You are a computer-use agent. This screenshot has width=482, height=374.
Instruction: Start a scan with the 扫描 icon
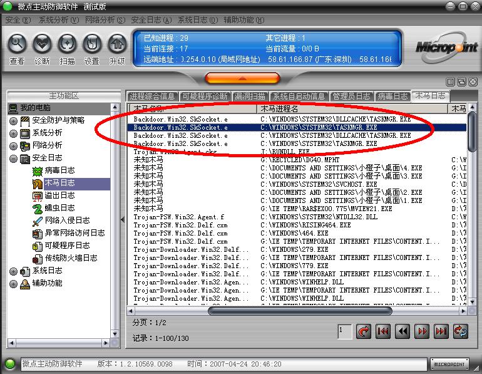click(67, 44)
